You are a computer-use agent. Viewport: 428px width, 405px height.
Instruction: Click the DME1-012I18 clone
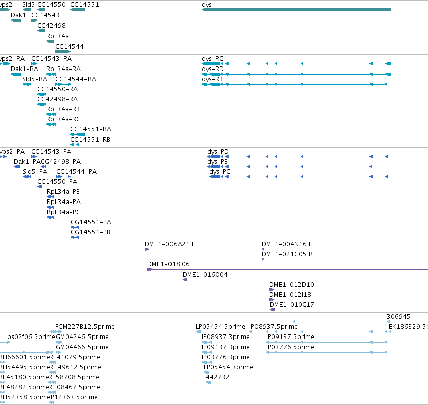coord(349,300)
